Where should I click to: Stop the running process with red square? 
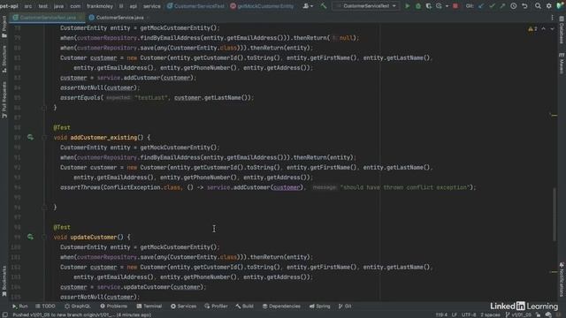455,6
